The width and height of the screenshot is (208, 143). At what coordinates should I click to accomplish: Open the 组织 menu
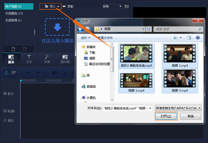[x=85, y=38]
